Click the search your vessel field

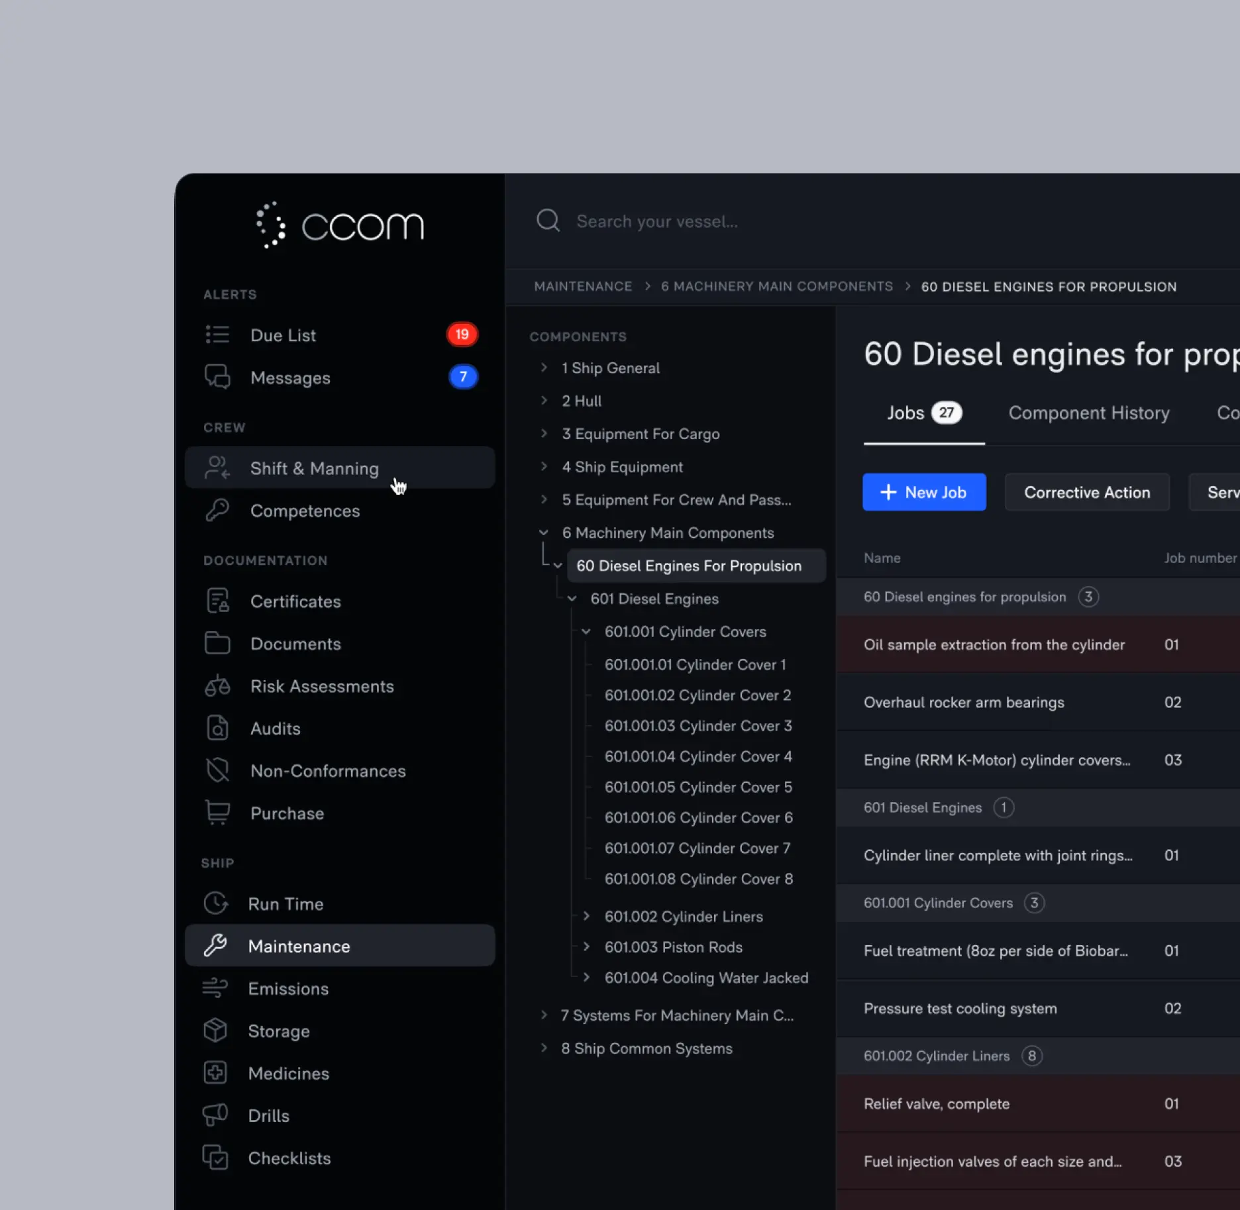tap(729, 221)
